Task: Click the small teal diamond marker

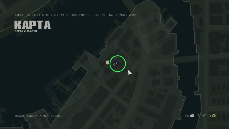Action: coord(117,63)
